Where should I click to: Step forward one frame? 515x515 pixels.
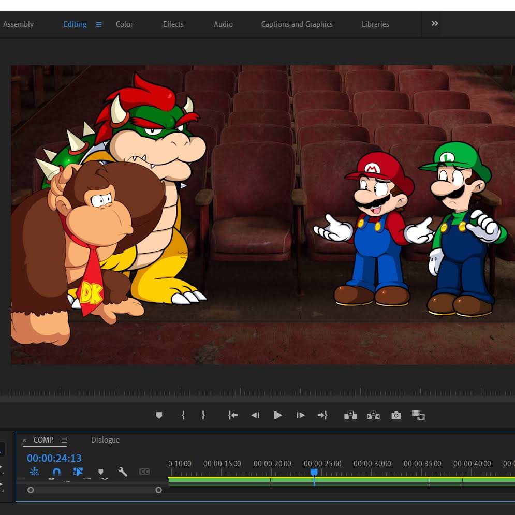click(x=300, y=415)
